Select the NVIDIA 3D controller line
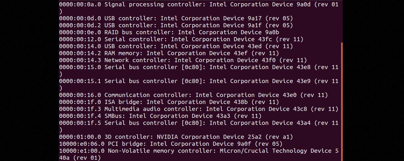The width and height of the screenshot is (404, 161). click(x=176, y=137)
